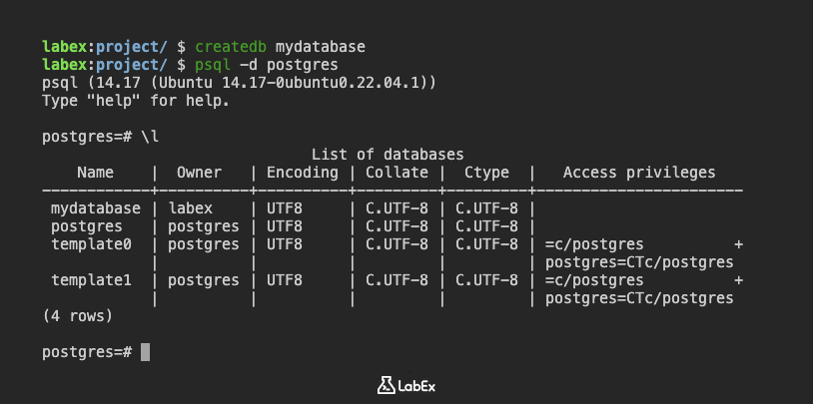Click the Name column header

tap(96, 173)
